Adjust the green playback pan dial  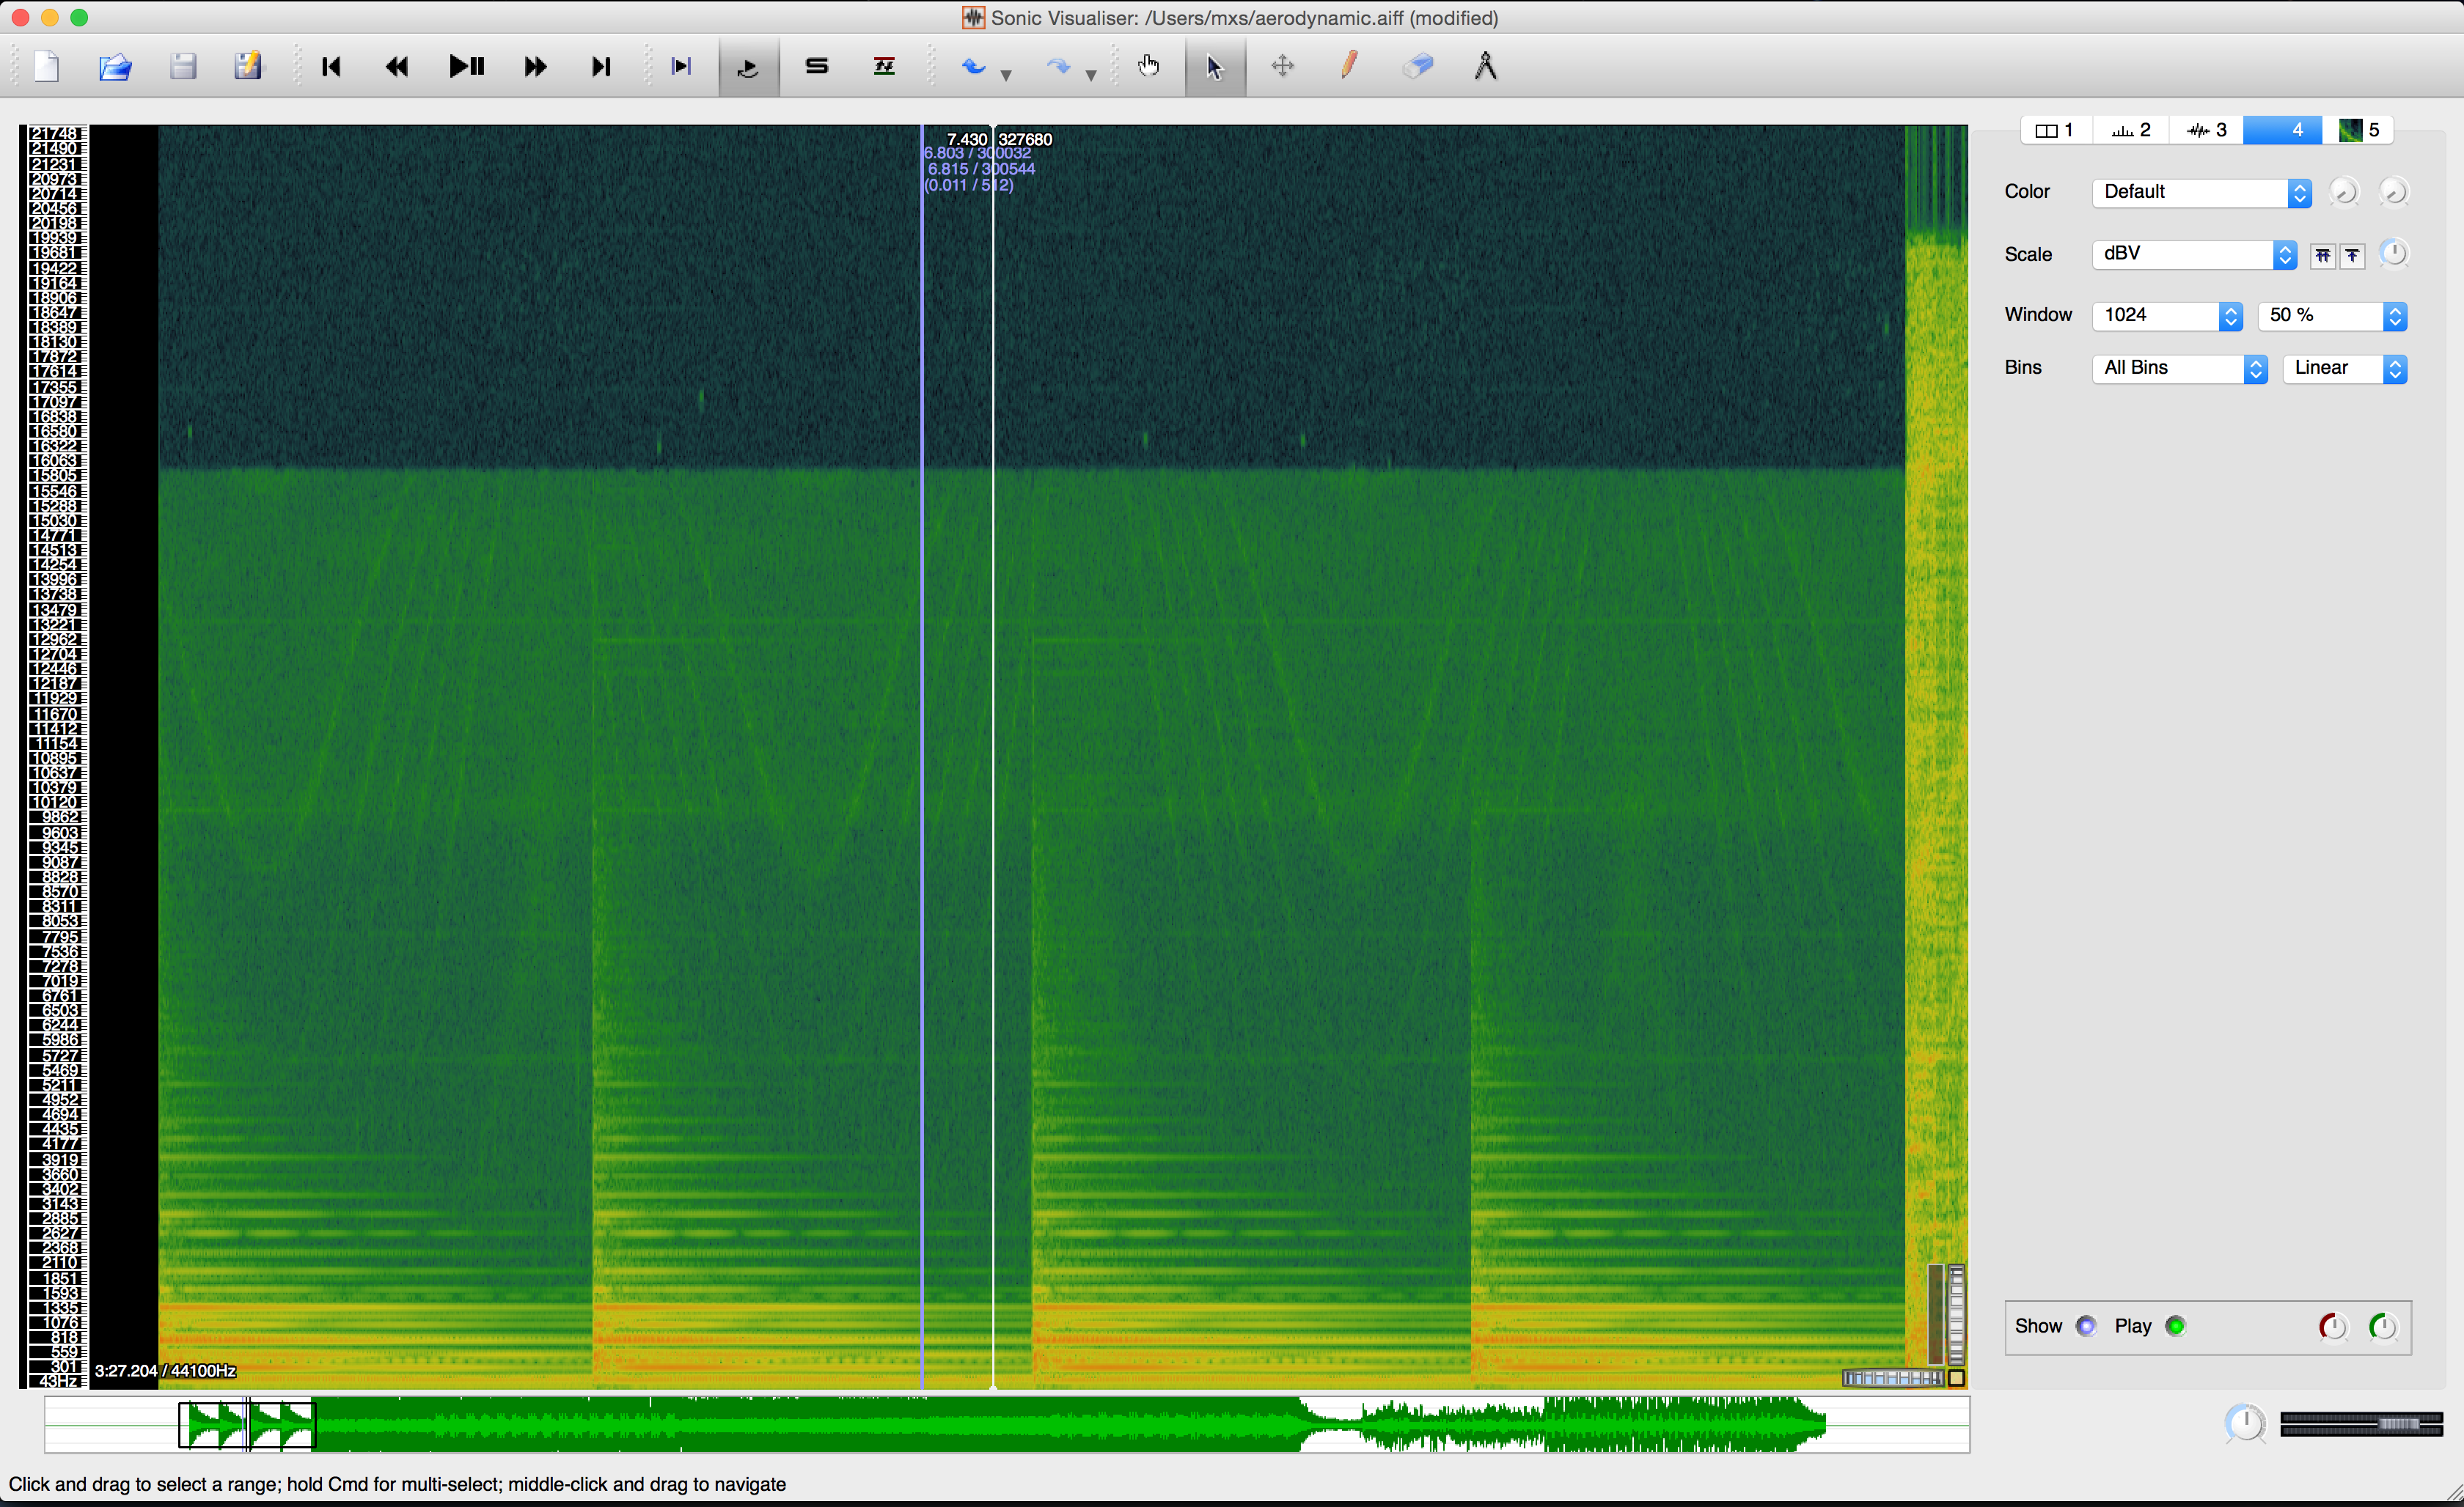tap(2383, 1327)
